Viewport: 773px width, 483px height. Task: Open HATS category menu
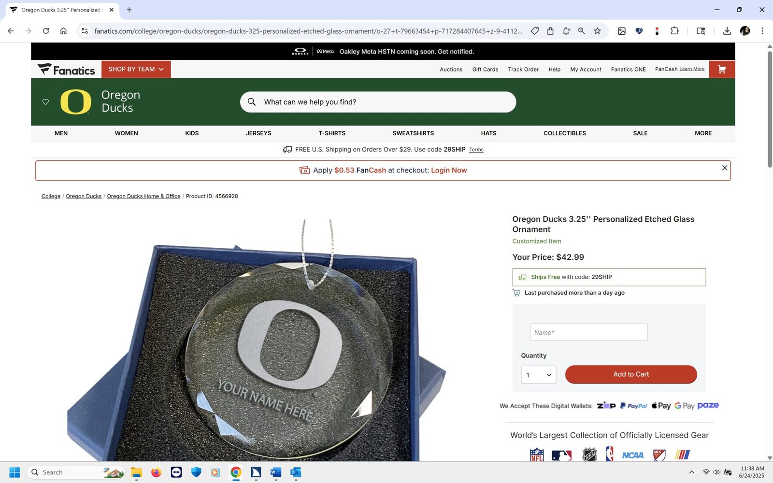(x=488, y=133)
